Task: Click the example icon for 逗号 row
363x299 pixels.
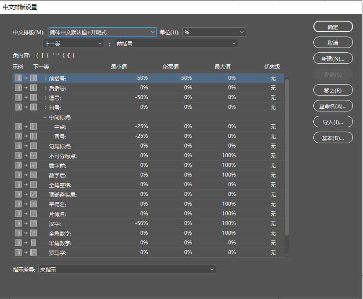Action: point(26,98)
